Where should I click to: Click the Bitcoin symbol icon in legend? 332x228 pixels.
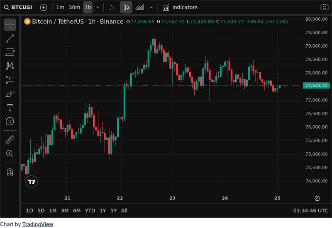(27, 22)
